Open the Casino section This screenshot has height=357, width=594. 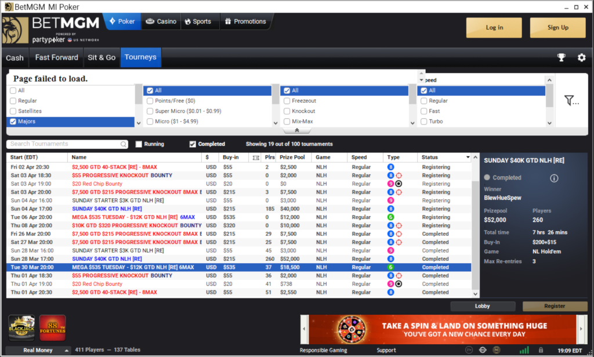161,21
